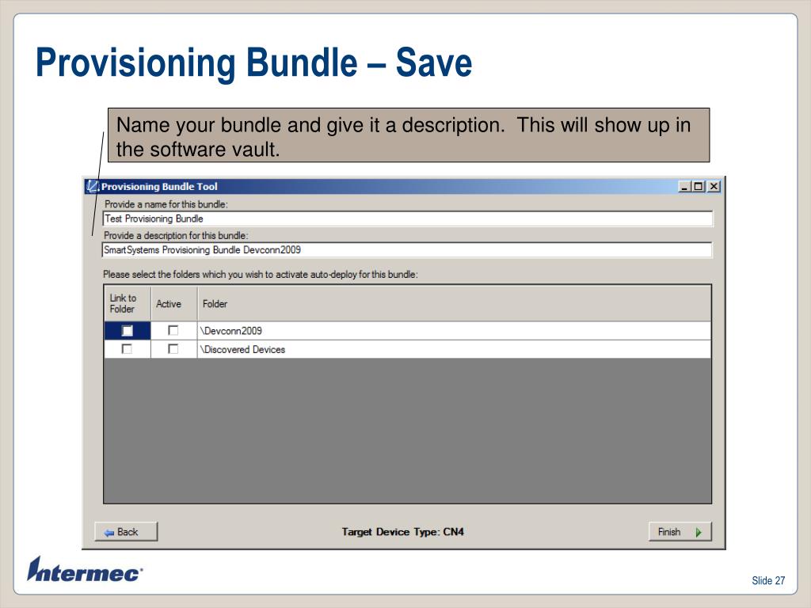811x608 pixels.
Task: Minimize the Provisioning Bundle Tool window
Action: click(x=685, y=187)
